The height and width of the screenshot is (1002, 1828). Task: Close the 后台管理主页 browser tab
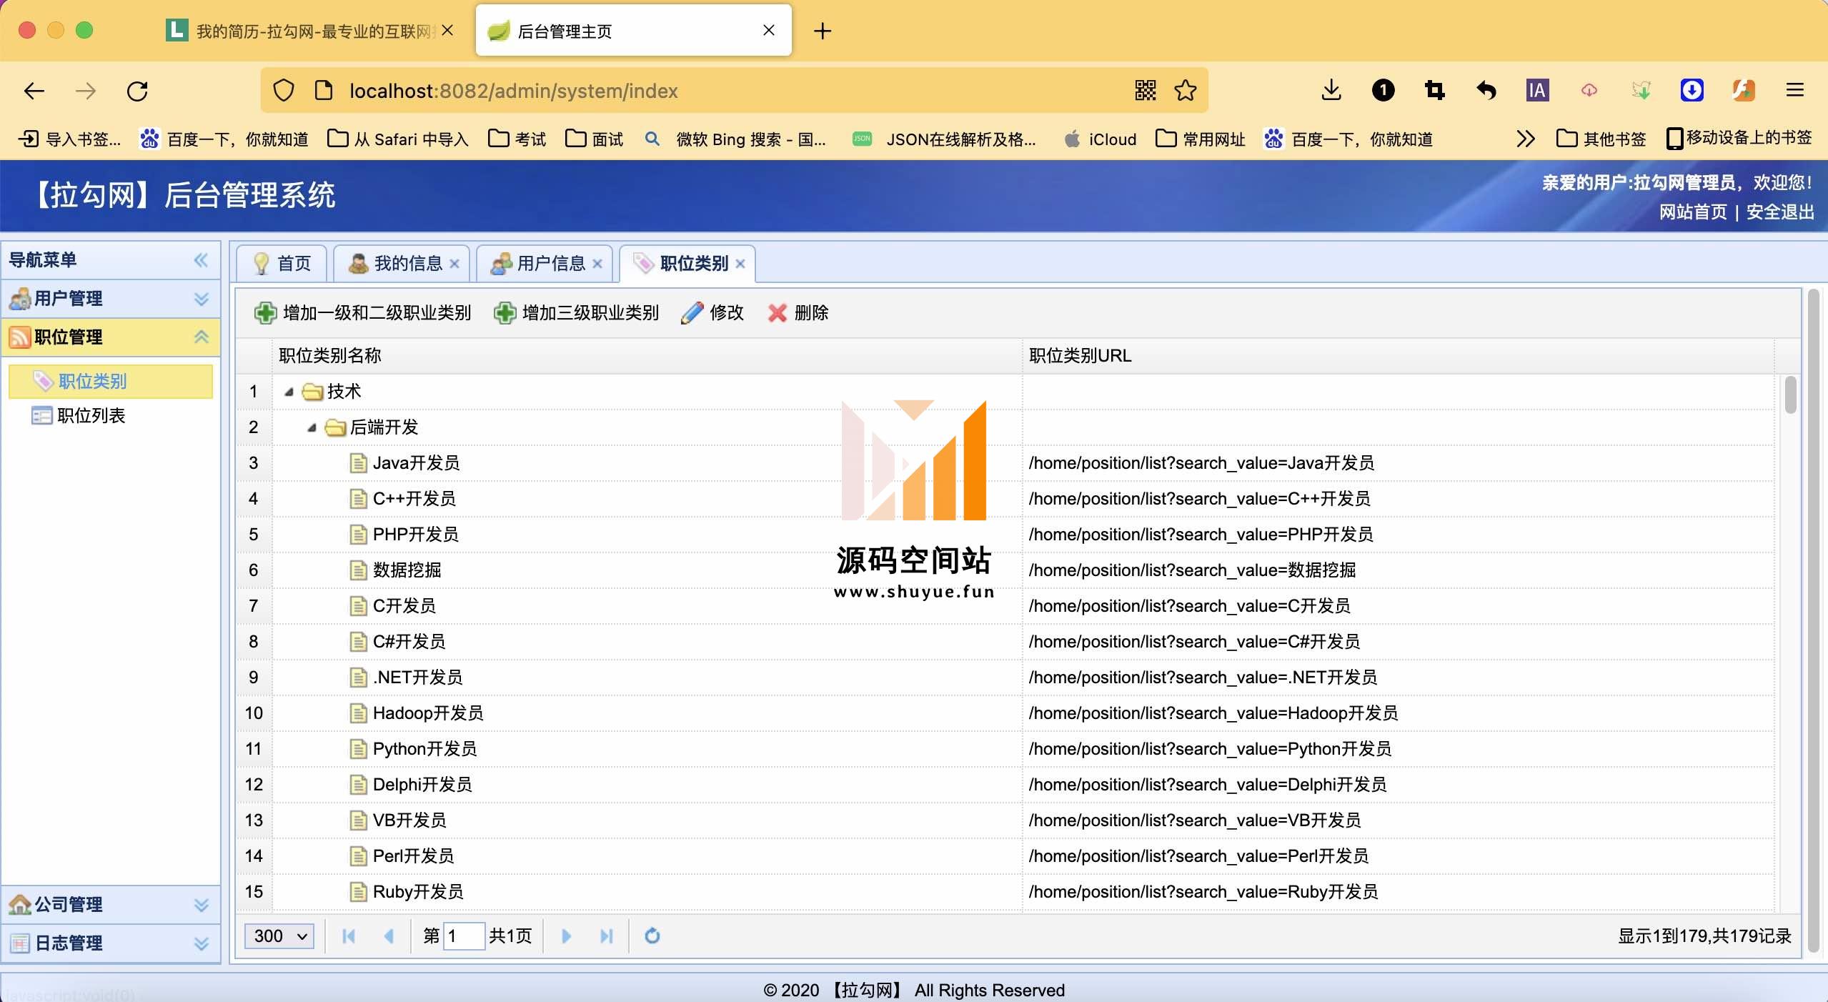click(x=769, y=30)
